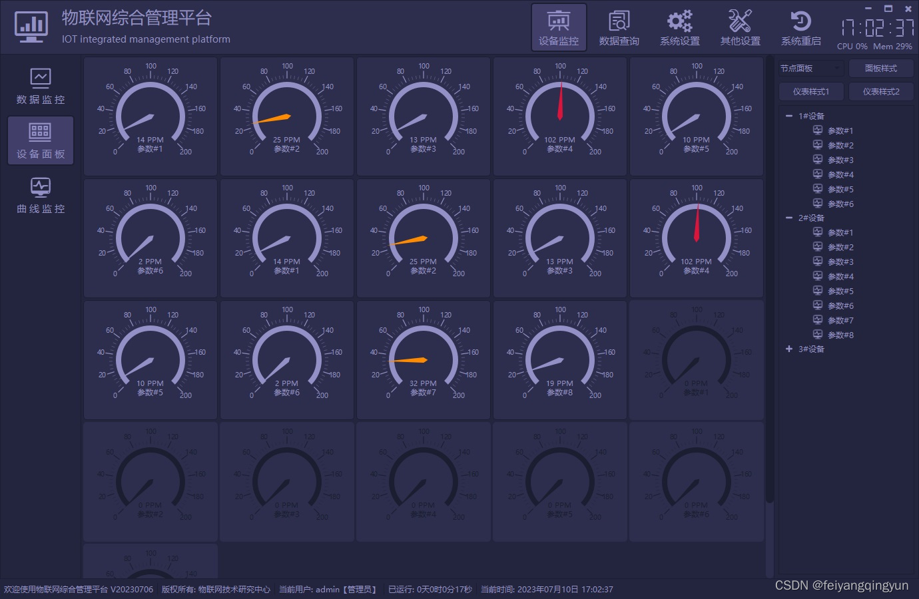
Task: Click the version text V20230706 in status bar
Action: (132, 590)
